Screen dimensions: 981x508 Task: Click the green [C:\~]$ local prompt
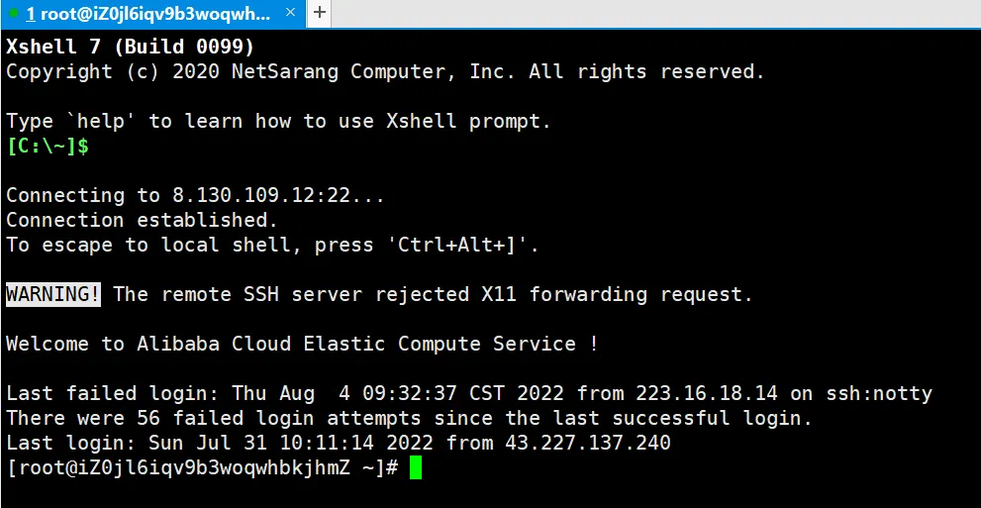48,146
